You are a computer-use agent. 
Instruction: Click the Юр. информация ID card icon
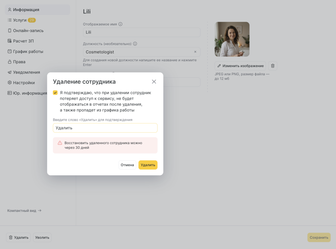coord(10,93)
